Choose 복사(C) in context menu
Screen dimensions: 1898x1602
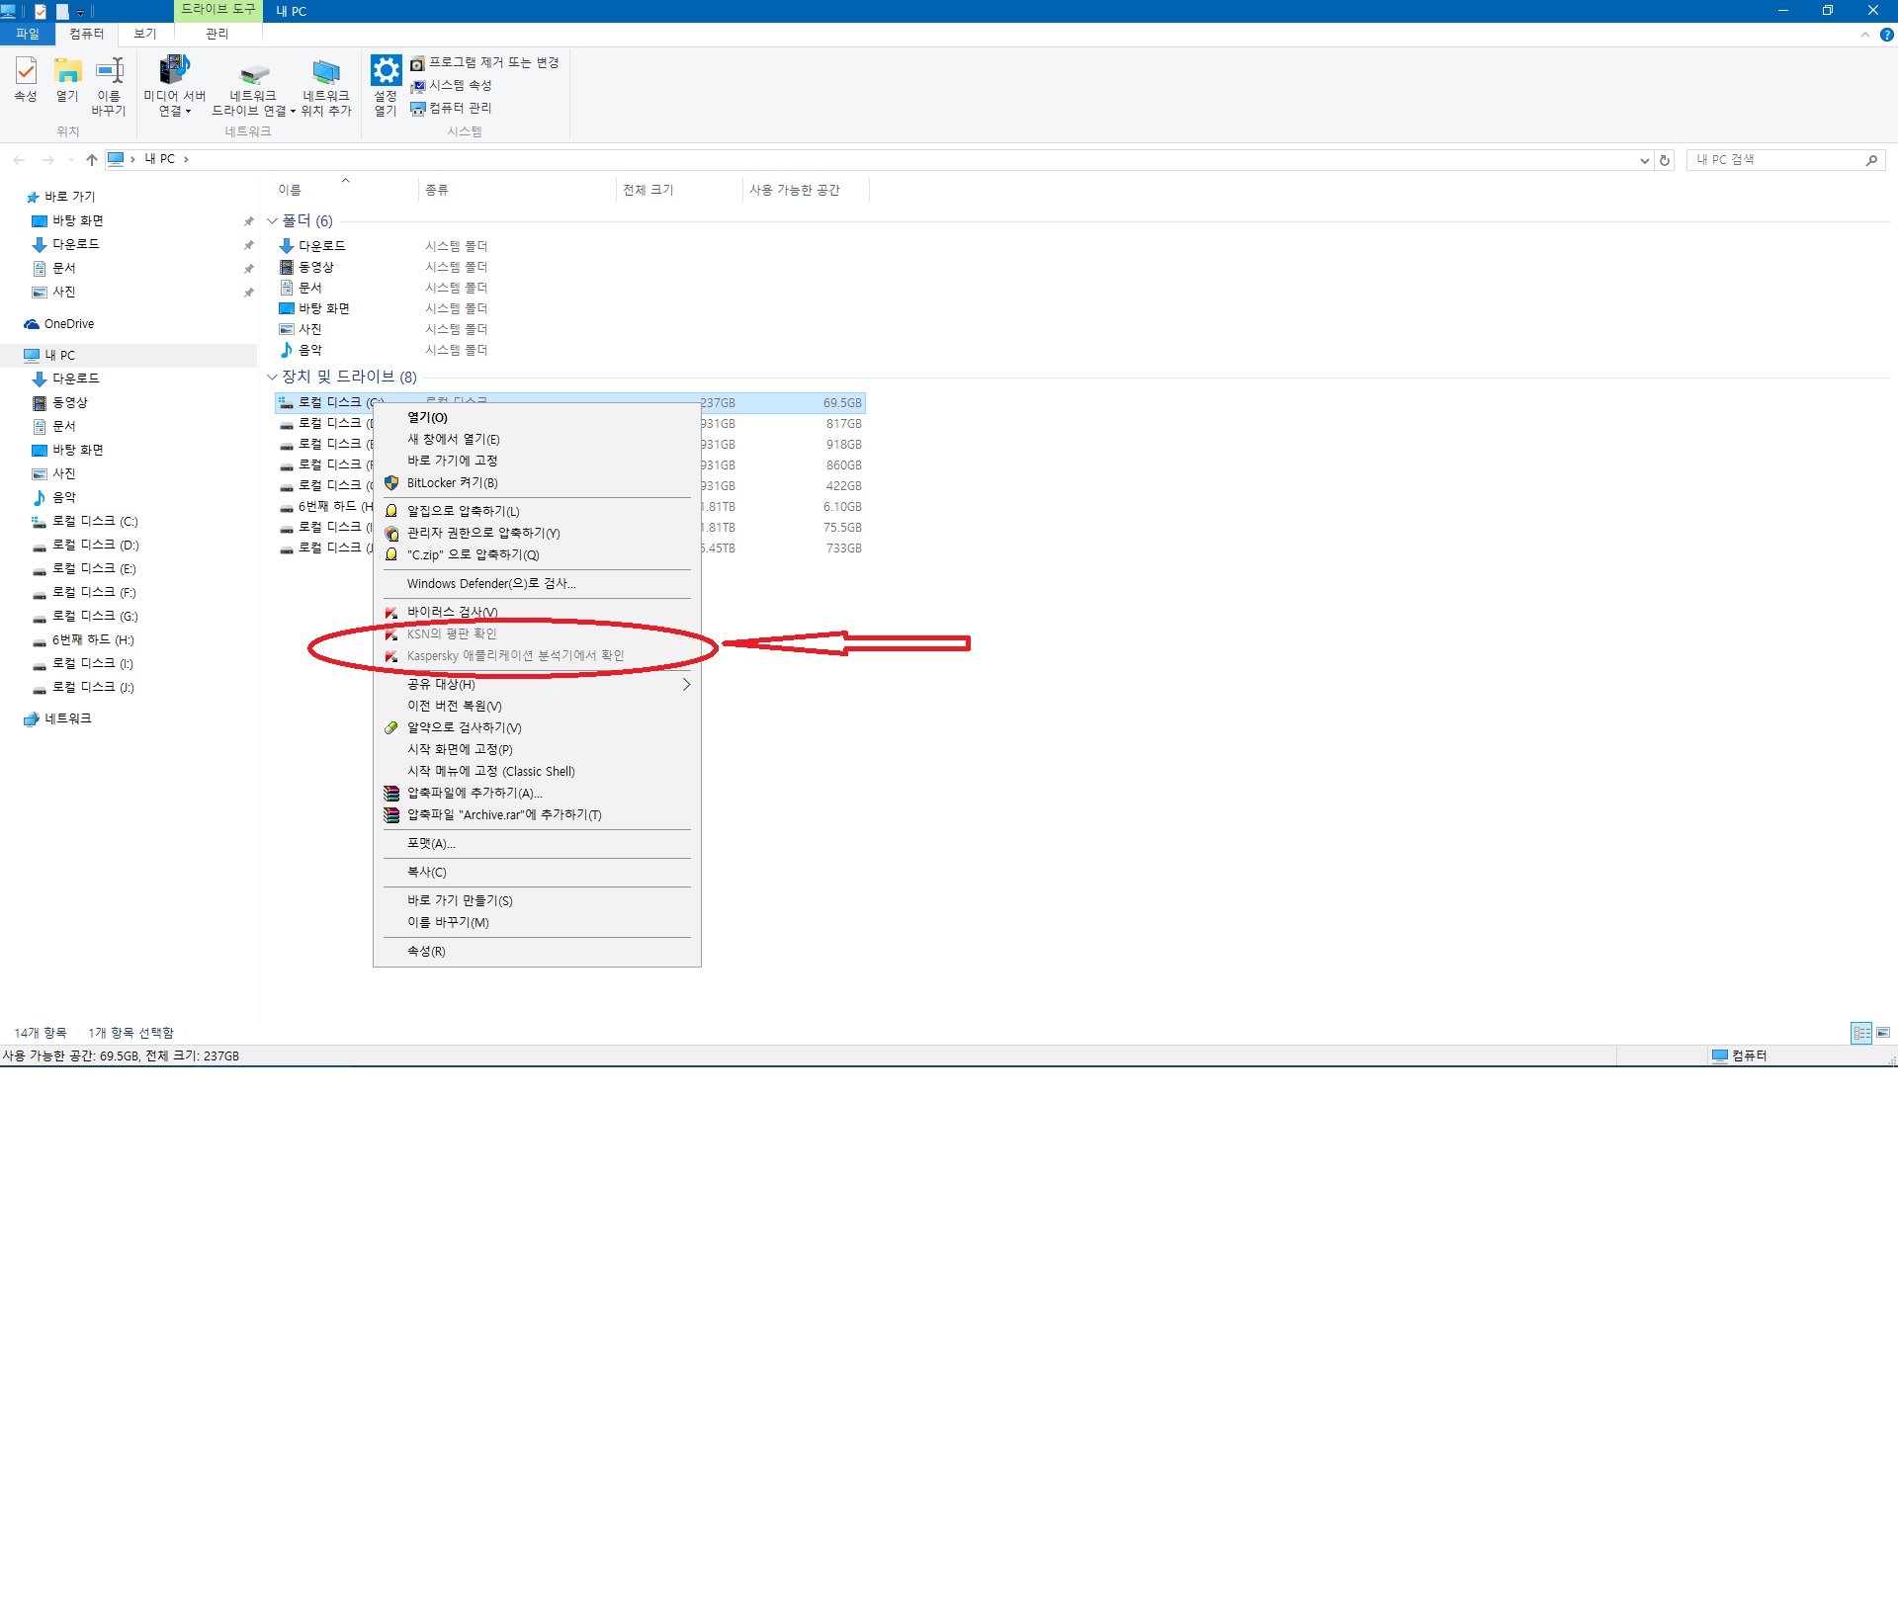537,873
